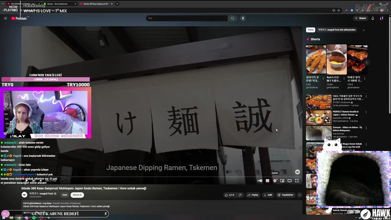This screenshot has width=391, height=220.
Task: Seek on the video progress bar
Action: [162, 177]
